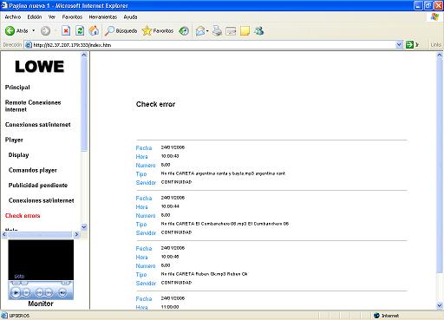This screenshot has height=320, width=444.
Task: Open the Messenger toolbar icon
Action: tap(259, 30)
